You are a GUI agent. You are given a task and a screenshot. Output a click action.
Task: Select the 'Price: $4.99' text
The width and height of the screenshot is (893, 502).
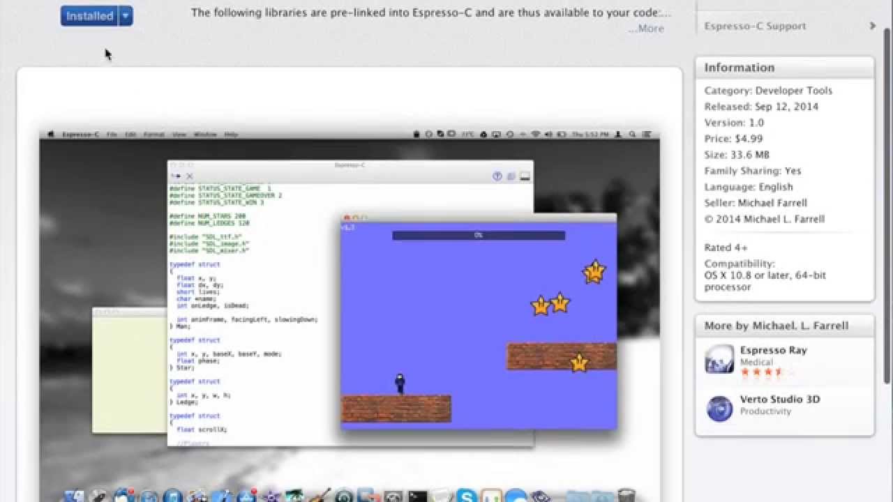click(x=733, y=139)
